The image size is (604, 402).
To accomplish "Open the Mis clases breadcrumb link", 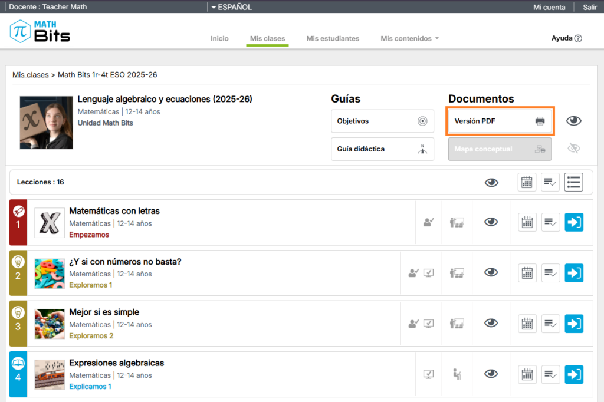I will point(30,75).
